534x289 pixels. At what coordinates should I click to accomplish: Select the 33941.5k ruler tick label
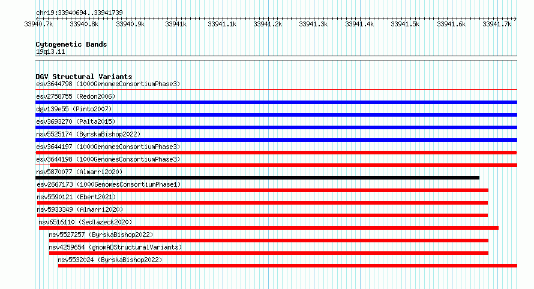coord(405,24)
